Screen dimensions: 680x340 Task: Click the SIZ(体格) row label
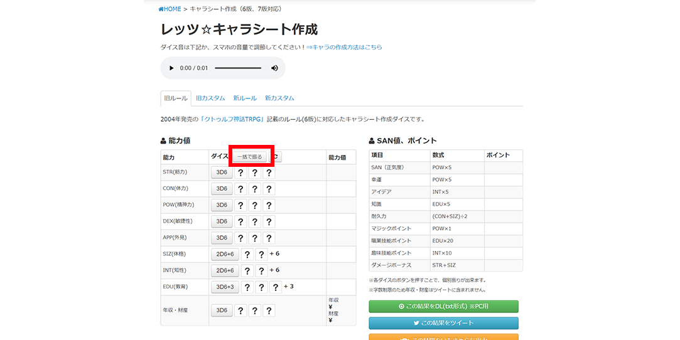pos(175,254)
